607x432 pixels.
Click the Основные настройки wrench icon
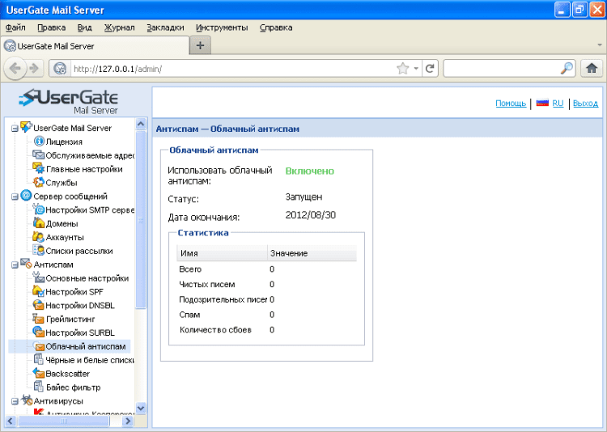tap(38, 277)
